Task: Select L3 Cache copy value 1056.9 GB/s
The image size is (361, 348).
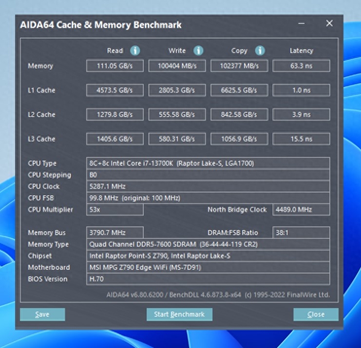Action: tap(239, 139)
